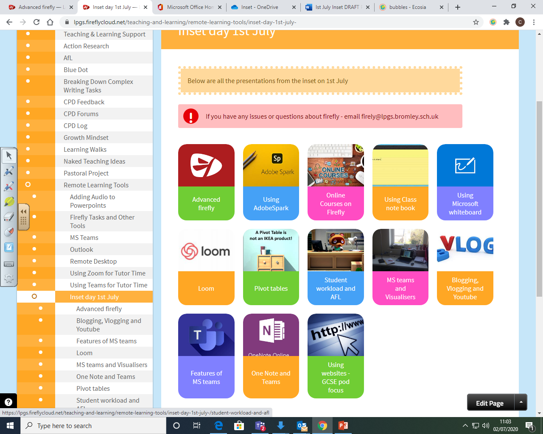Open Using Zoom for Tutor Time link
543x434 pixels.
108,273
